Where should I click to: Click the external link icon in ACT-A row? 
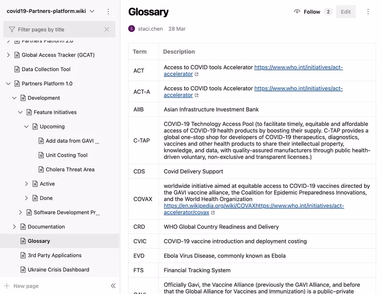(x=196, y=95)
